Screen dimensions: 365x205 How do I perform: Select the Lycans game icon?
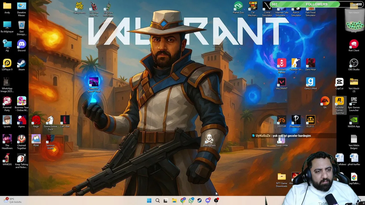pos(7,122)
